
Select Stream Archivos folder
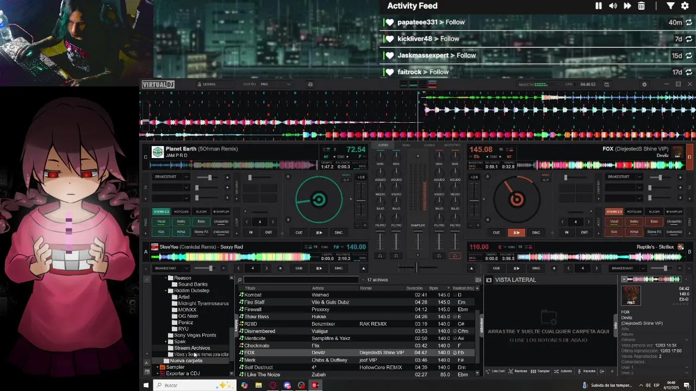[192, 348]
